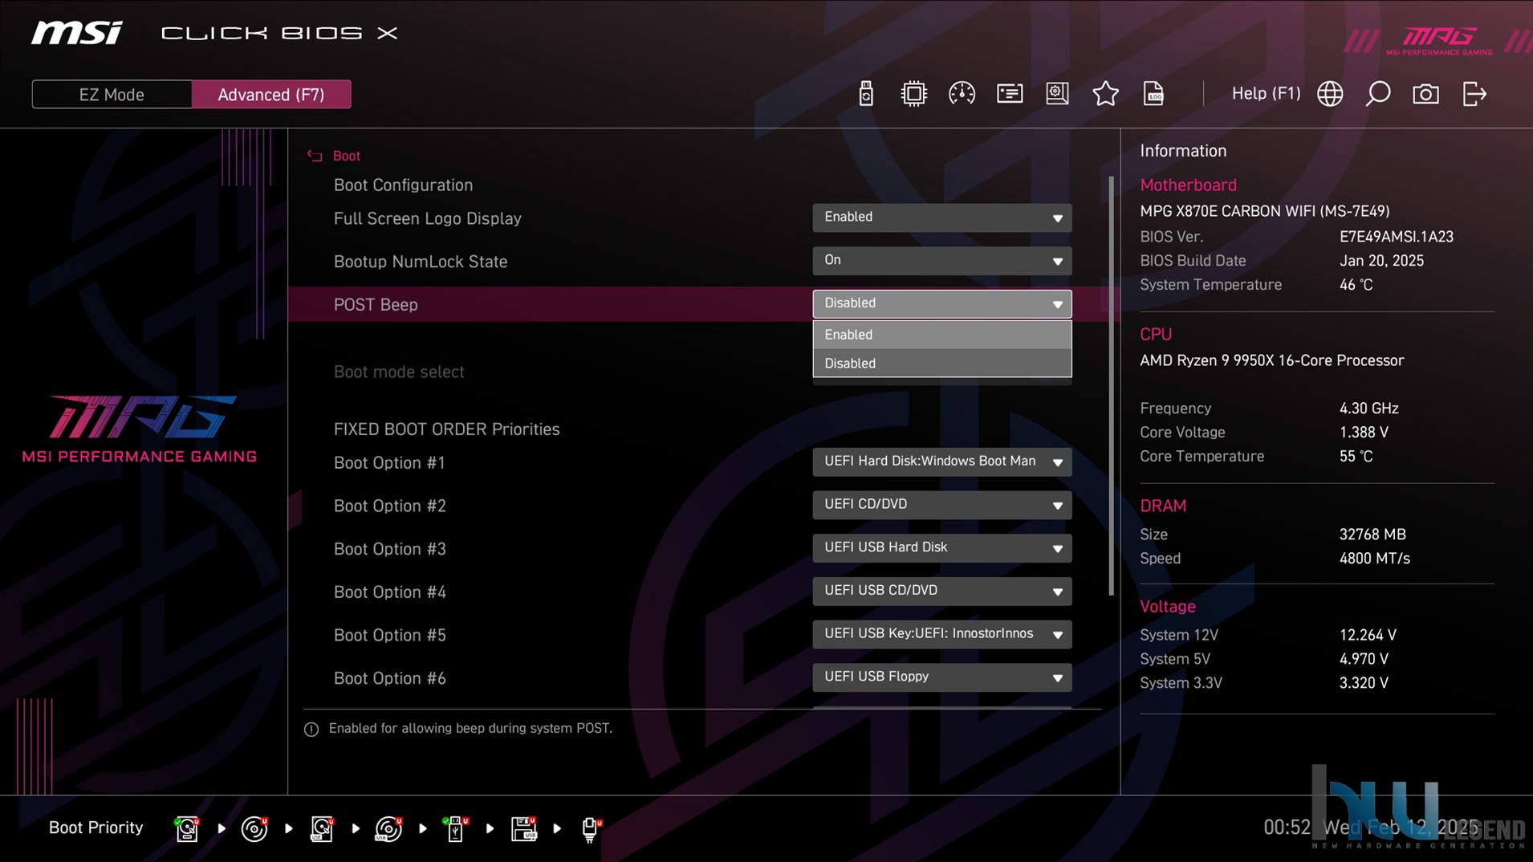Take a screenshot with the camera icon
The height and width of the screenshot is (862, 1533).
click(x=1425, y=94)
